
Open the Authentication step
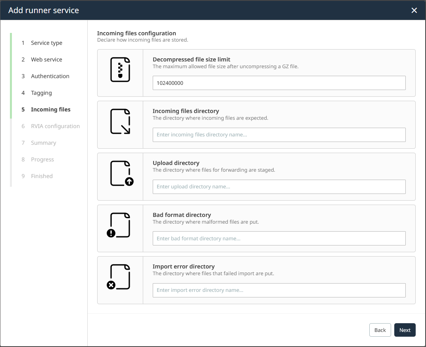[50, 76]
